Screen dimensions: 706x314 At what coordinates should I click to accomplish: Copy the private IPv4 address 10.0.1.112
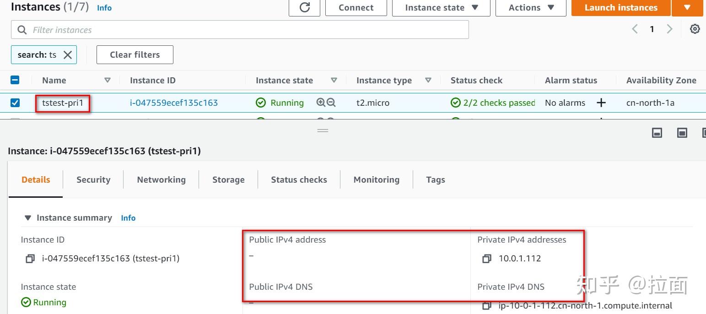pos(486,258)
